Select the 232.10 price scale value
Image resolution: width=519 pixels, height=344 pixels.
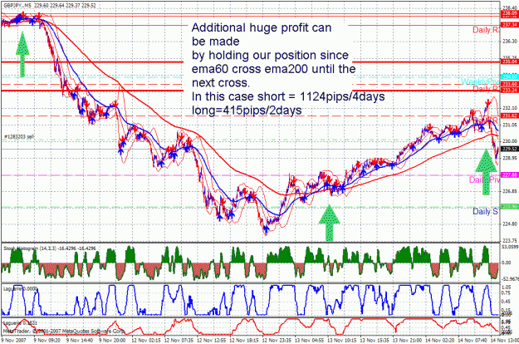pyautogui.click(x=510, y=108)
